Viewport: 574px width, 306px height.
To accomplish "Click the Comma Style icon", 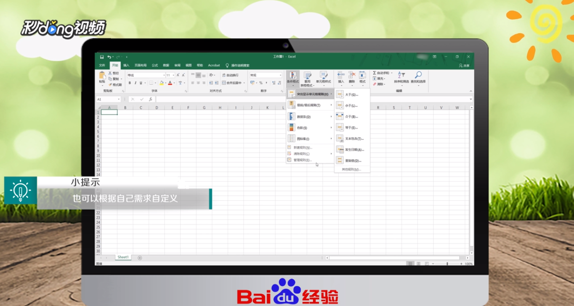I will (266, 83).
